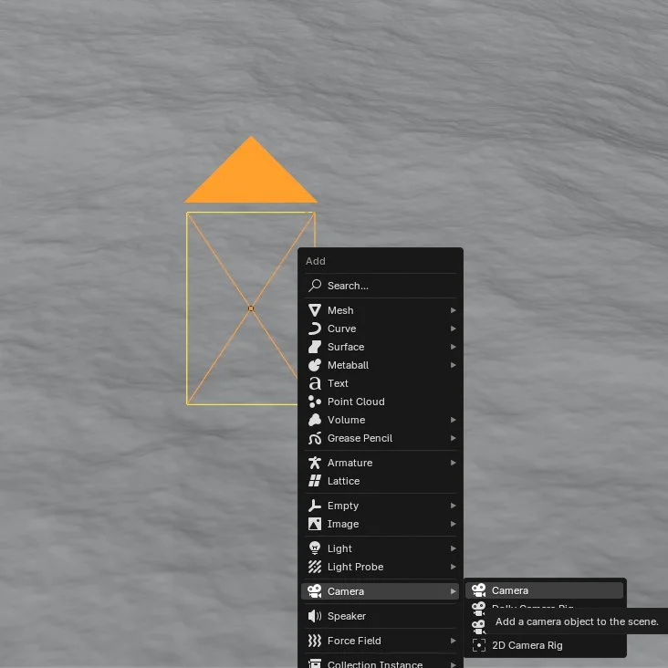Viewport: 668px width, 668px height.
Task: Expand the Empty submenu arrow
Action: pyautogui.click(x=454, y=506)
